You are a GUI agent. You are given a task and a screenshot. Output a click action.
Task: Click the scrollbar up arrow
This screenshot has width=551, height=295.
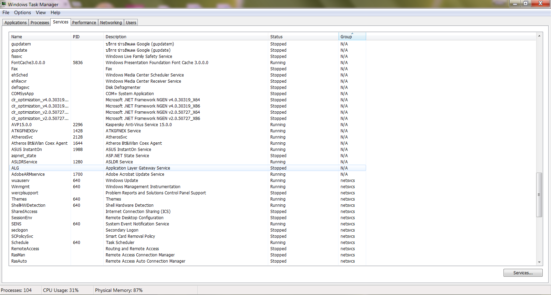(x=539, y=36)
